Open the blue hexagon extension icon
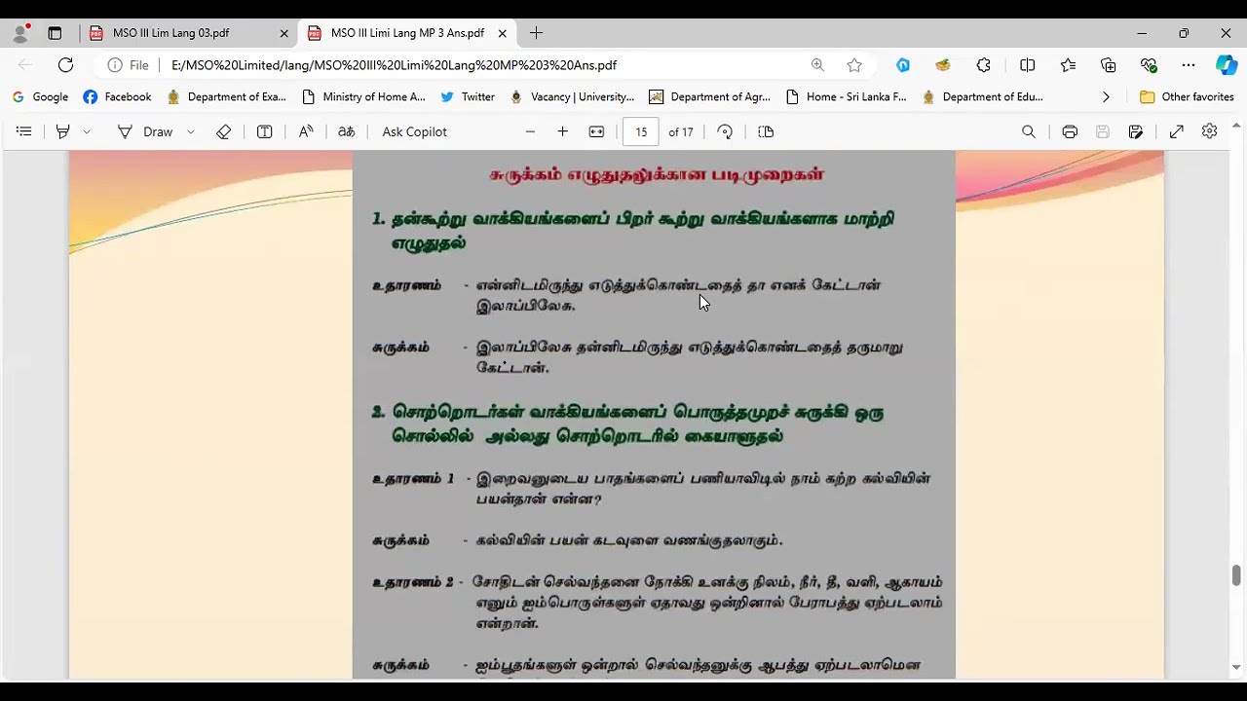This screenshot has width=1247, height=701. pyautogui.click(x=903, y=65)
